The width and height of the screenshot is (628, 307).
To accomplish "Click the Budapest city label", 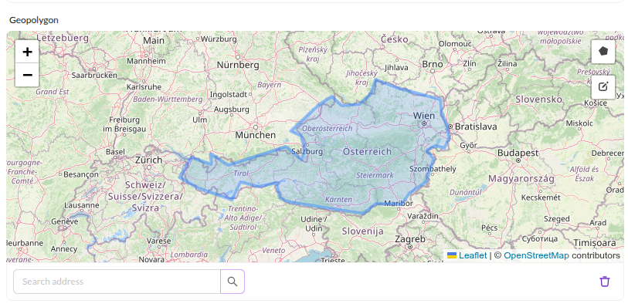I will click(518, 153).
